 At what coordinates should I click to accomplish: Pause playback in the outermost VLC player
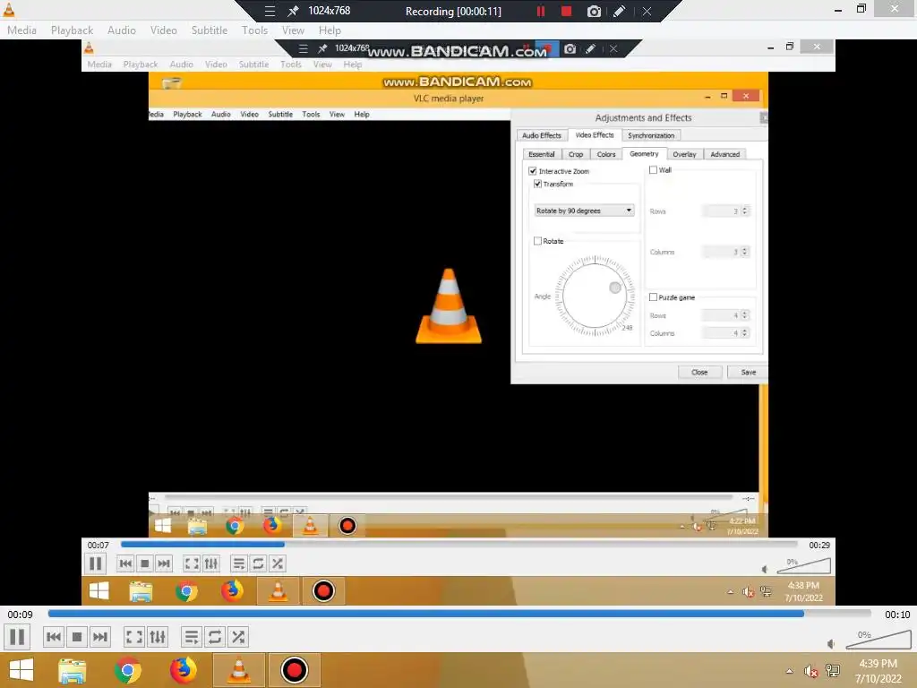17,637
